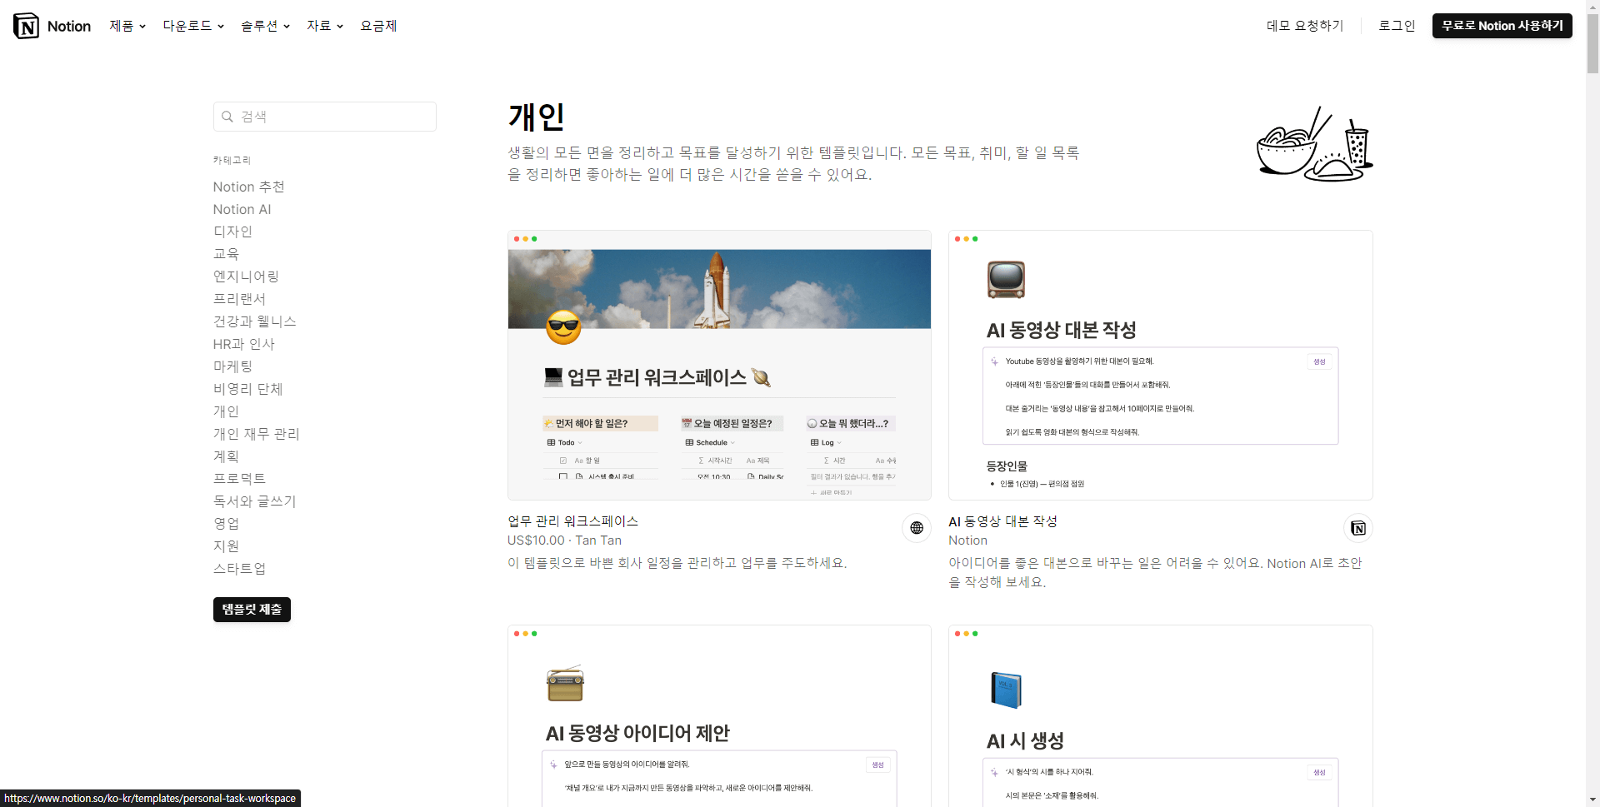
Task: Click 무료로 Notion 사용하기 button
Action: (x=1502, y=26)
